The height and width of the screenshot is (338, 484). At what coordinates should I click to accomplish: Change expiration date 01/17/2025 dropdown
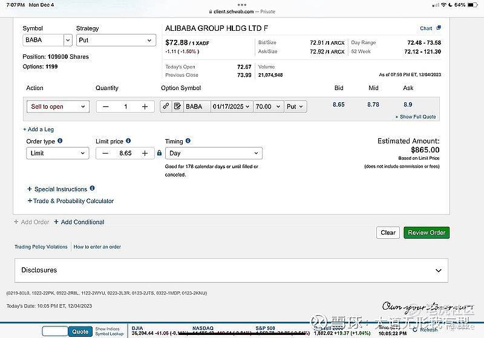[232, 106]
